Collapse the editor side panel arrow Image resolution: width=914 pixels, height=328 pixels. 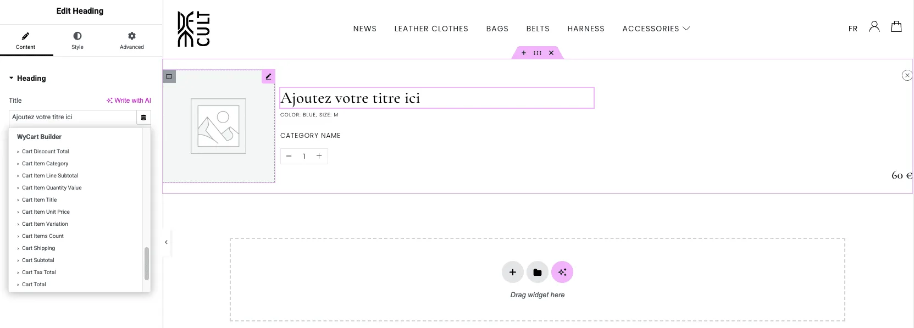point(167,242)
